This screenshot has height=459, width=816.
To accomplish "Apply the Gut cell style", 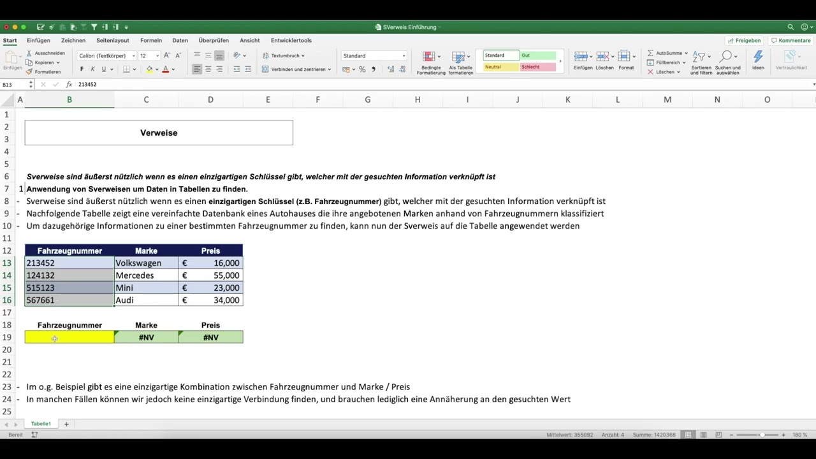I will (538, 55).
